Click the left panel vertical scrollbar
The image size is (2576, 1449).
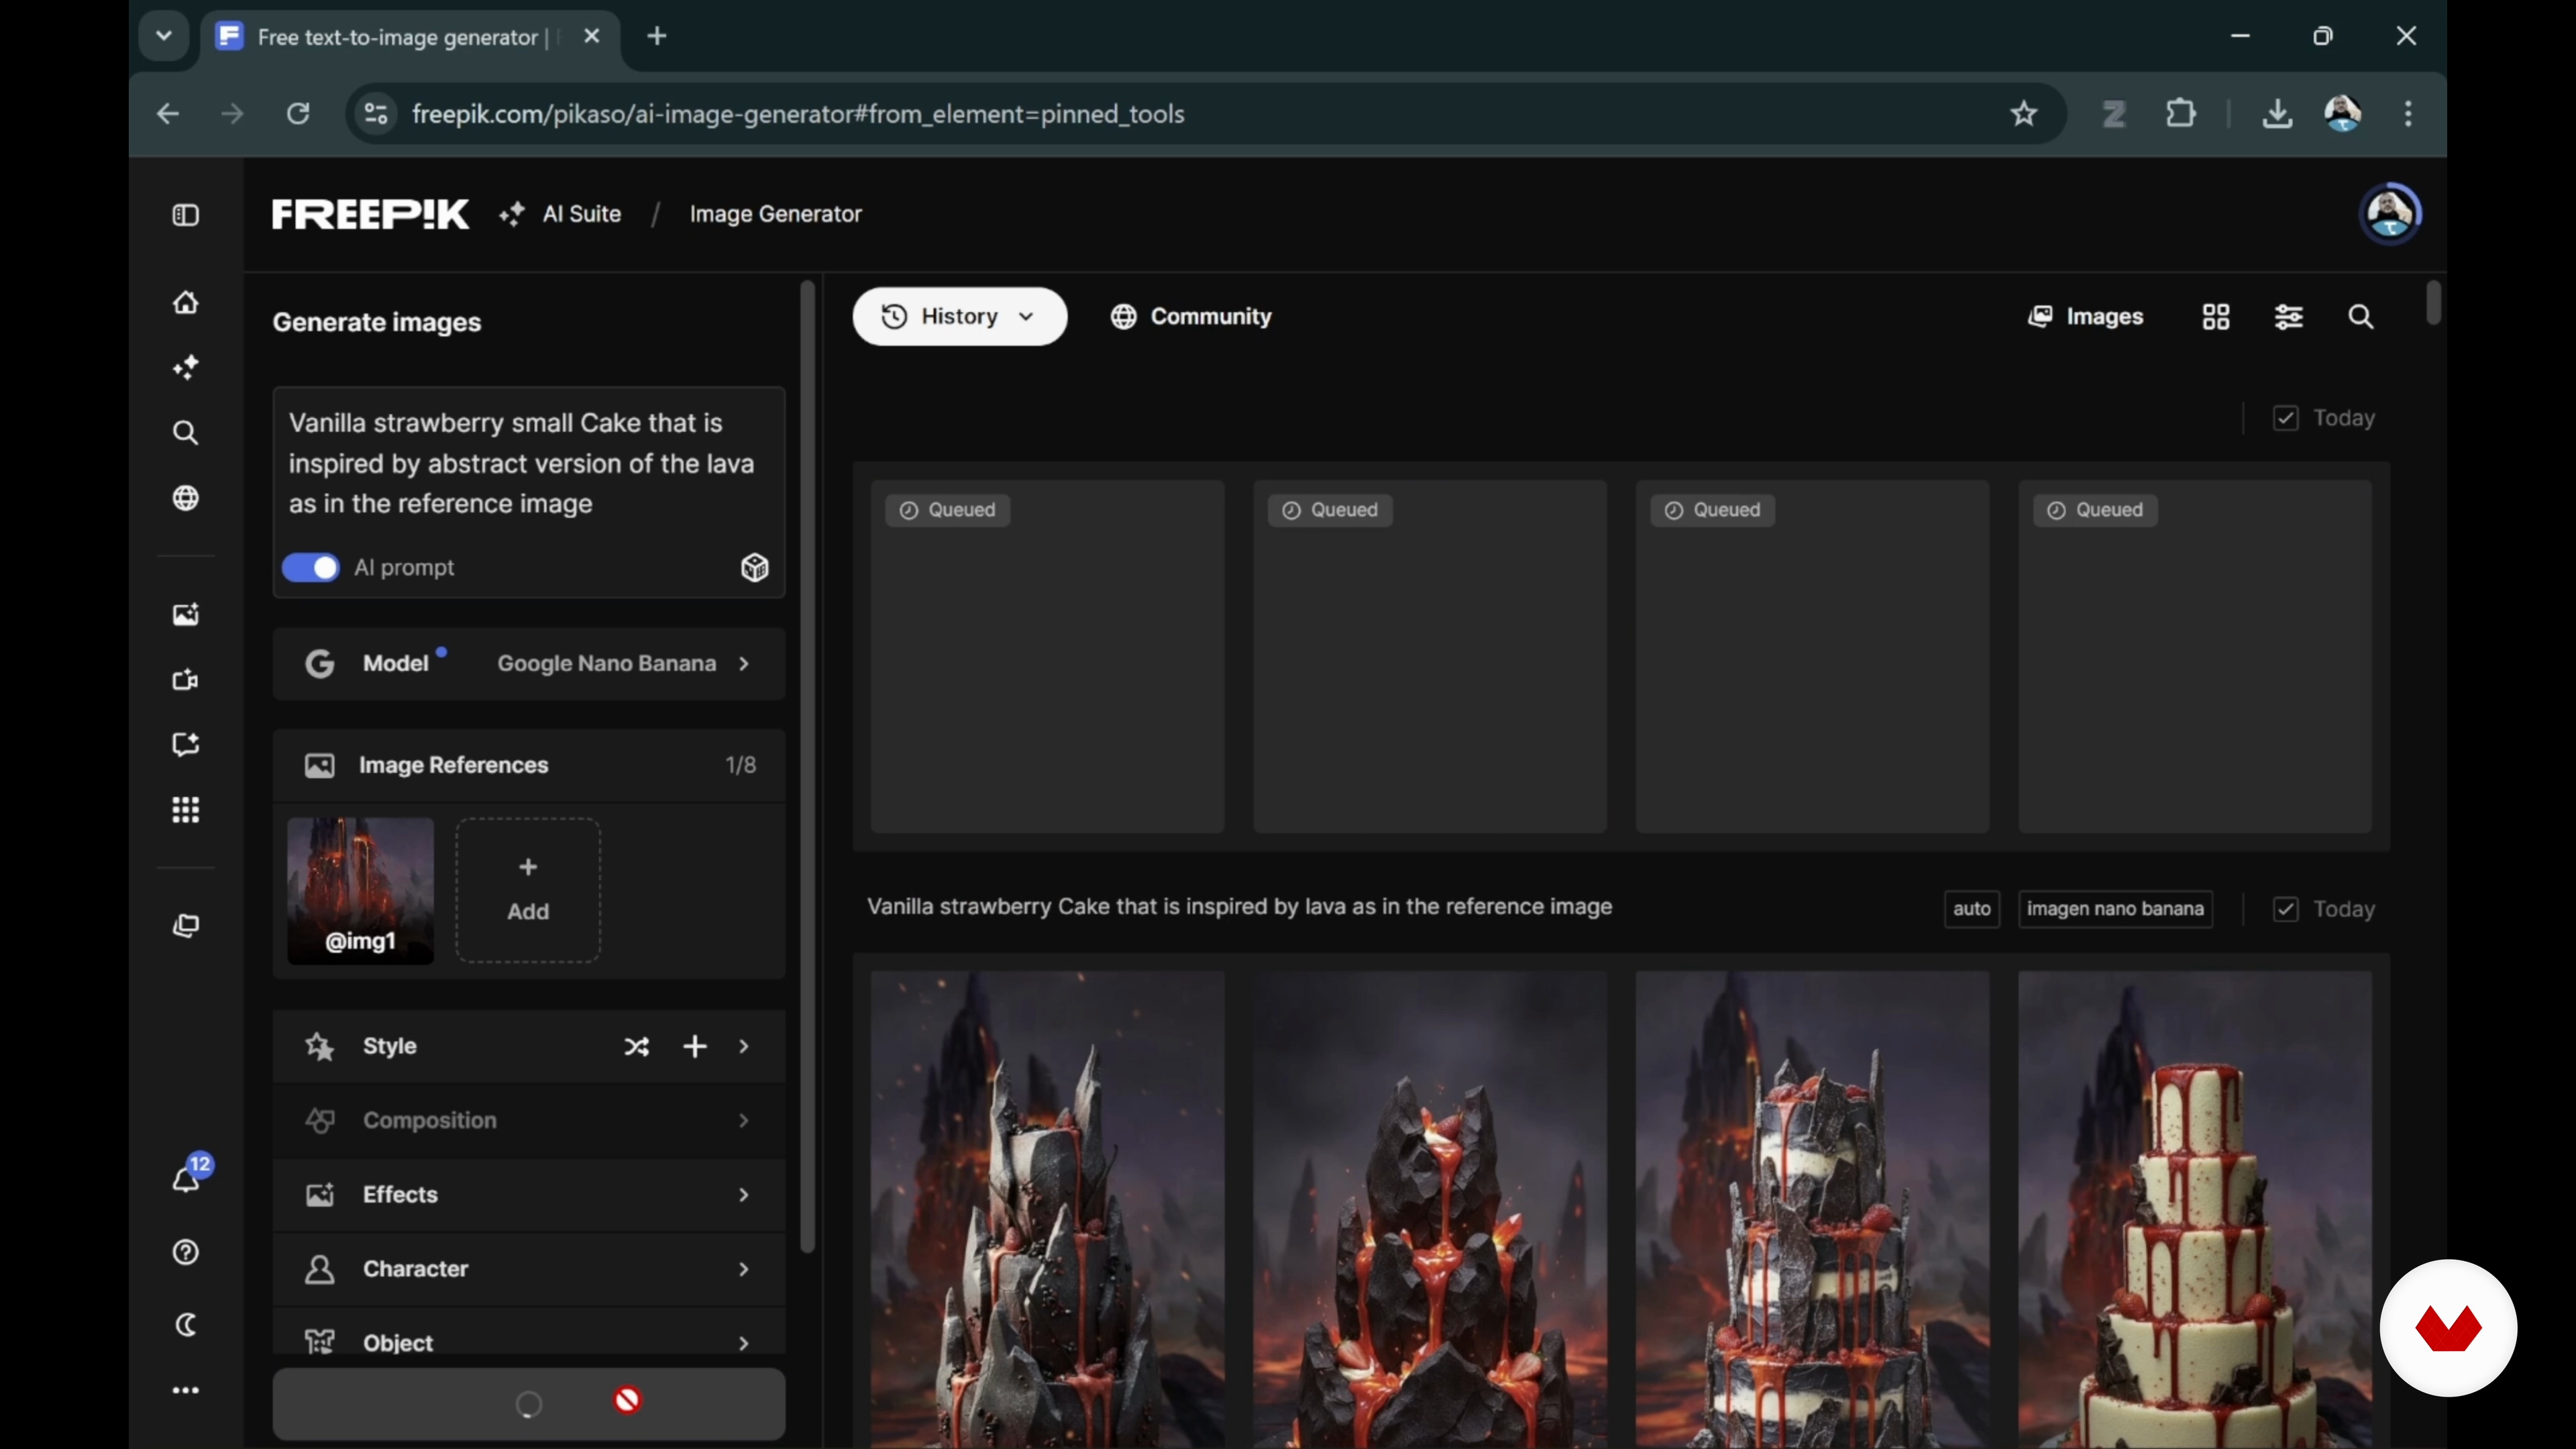807,767
